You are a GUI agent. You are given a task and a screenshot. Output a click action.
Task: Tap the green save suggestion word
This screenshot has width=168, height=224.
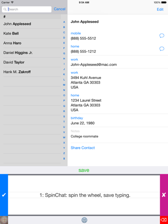pyautogui.click(x=84, y=170)
